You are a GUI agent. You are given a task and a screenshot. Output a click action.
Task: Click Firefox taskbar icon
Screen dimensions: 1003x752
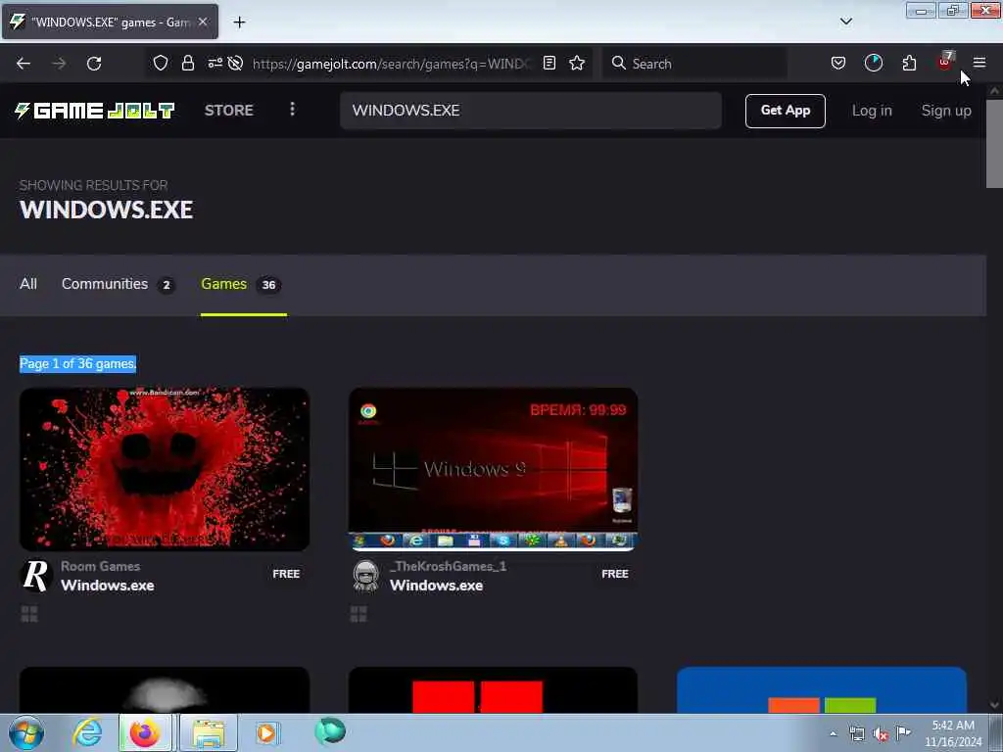[x=145, y=732]
